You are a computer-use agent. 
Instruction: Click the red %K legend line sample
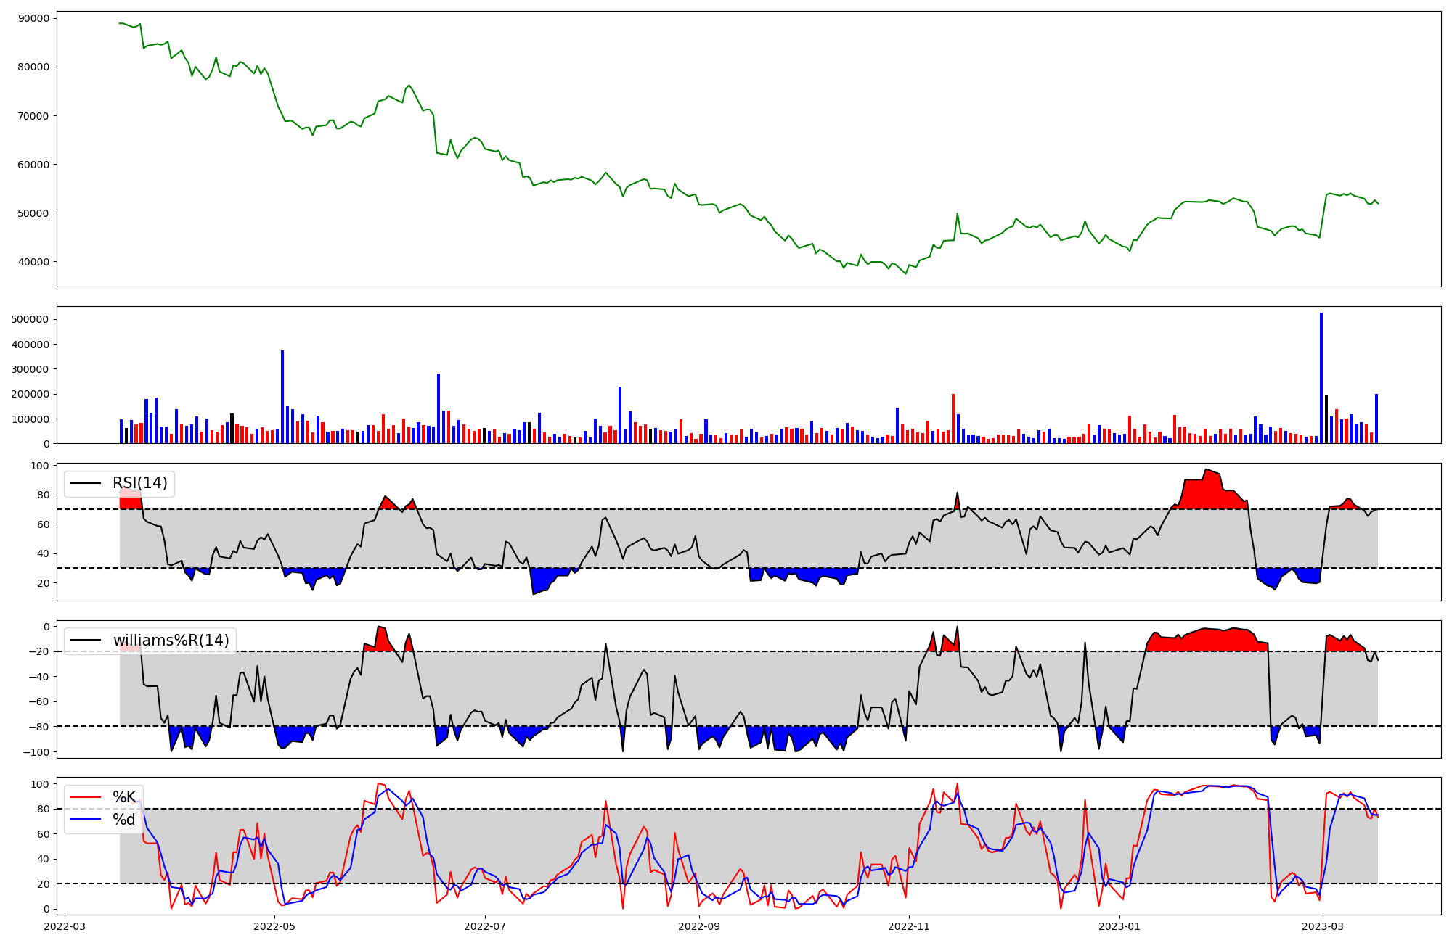coord(85,797)
